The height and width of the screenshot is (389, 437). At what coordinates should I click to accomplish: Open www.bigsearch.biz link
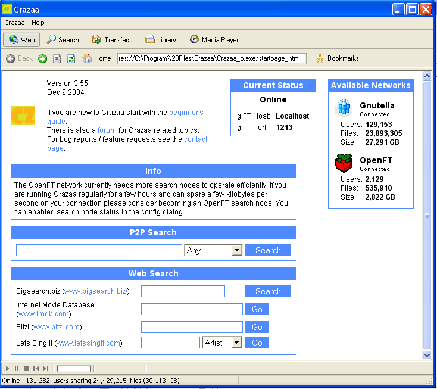[x=96, y=291]
